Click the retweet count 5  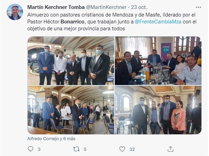pyautogui.click(x=85, y=149)
